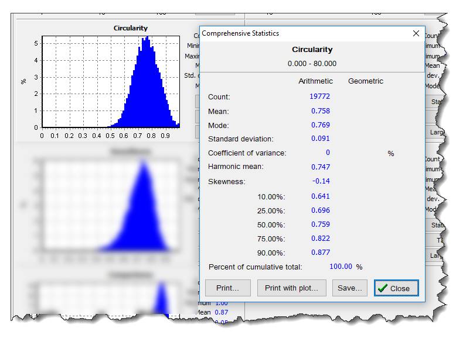This screenshot has height=342, width=456.
Task: Click the Harmonic mean: label
Action: tap(236, 167)
